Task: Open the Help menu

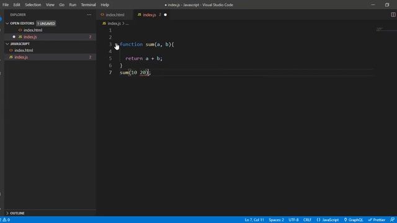Action: [x=105, y=5]
